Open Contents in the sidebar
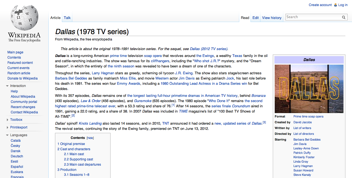The width and height of the screenshot is (352, 178). tap(14, 57)
